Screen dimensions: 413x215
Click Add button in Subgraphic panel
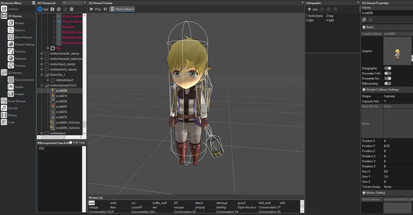click(313, 9)
